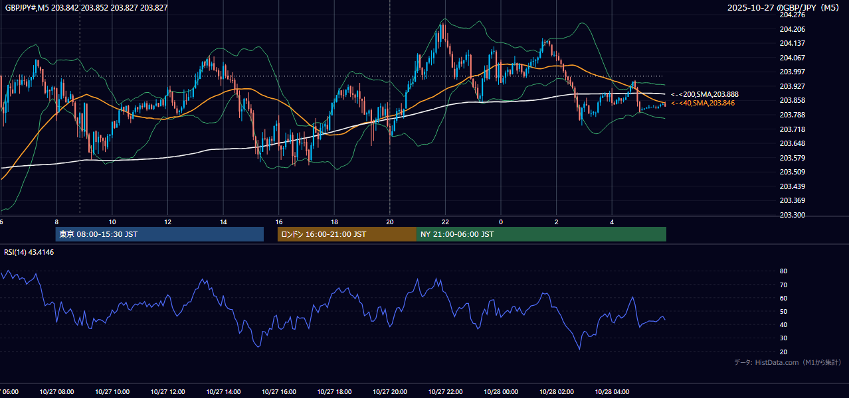
Task: Click the RSI(14) 43.4146 indicator label
Action: (x=29, y=252)
